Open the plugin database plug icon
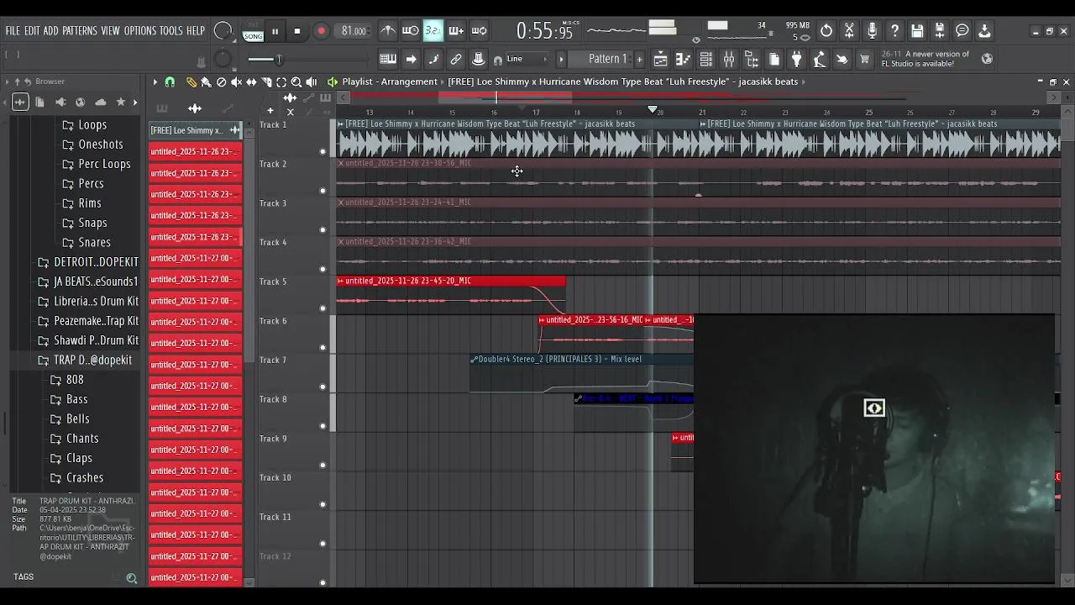Viewport: 1075px width, 605px height. (x=797, y=59)
